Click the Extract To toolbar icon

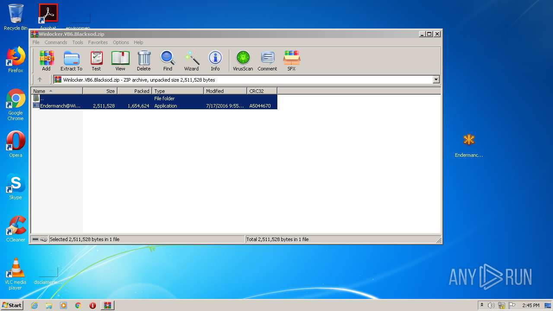[71, 60]
